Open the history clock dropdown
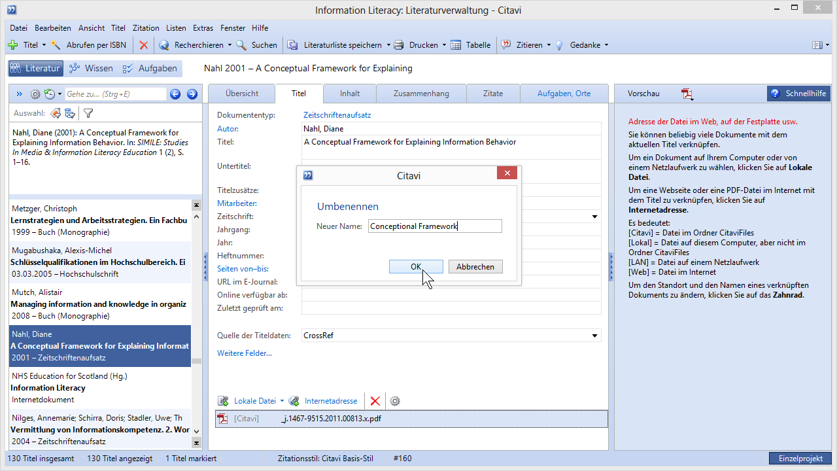837x471 pixels. click(x=53, y=94)
